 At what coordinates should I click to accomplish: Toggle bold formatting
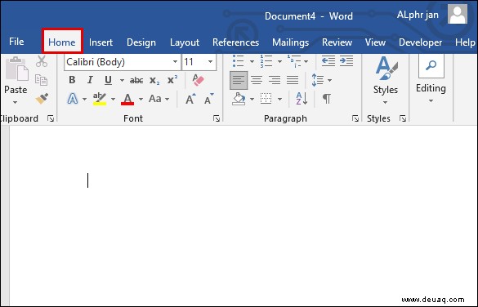72,80
